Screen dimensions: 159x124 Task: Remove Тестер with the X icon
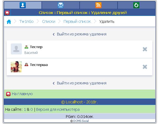pyautogui.click(x=145, y=49)
